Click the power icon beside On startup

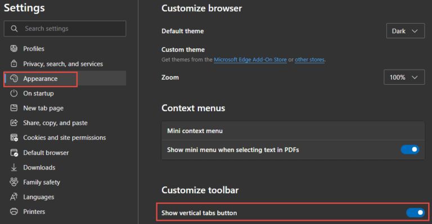coord(13,93)
